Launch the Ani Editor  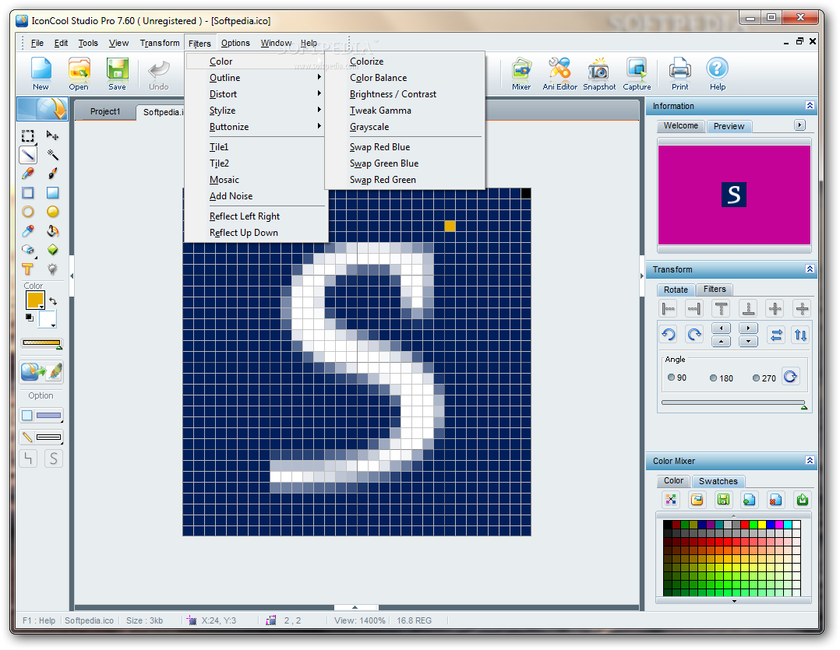click(559, 74)
